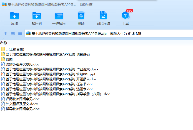Go up one level with up arrow

click(6, 33)
